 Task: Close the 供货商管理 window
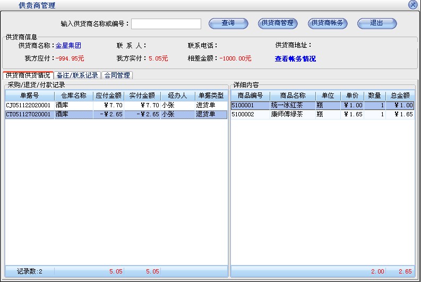point(413,5)
